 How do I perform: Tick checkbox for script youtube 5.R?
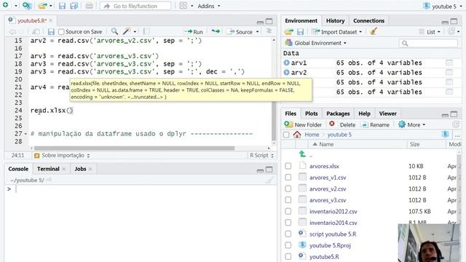288,234
